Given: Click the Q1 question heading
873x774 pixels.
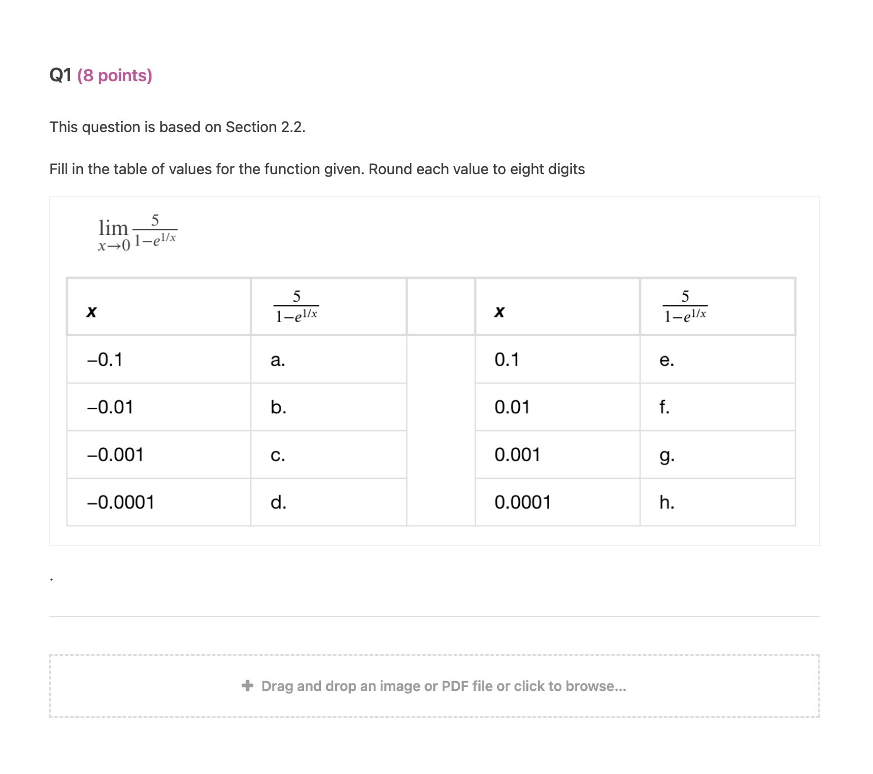Looking at the screenshot, I should point(61,75).
